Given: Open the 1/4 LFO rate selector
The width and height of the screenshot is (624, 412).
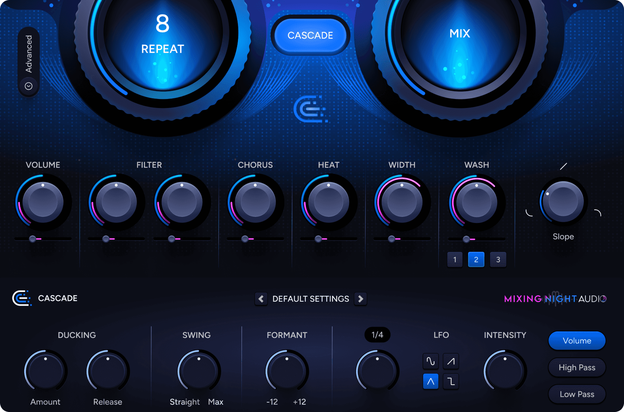Looking at the screenshot, I should [x=377, y=334].
